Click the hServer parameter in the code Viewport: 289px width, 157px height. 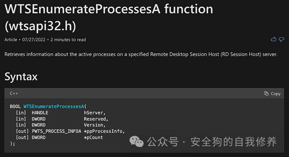point(94,113)
